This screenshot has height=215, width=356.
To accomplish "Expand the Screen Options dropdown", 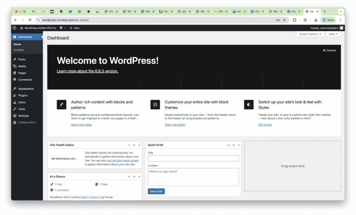I will pos(310,34).
